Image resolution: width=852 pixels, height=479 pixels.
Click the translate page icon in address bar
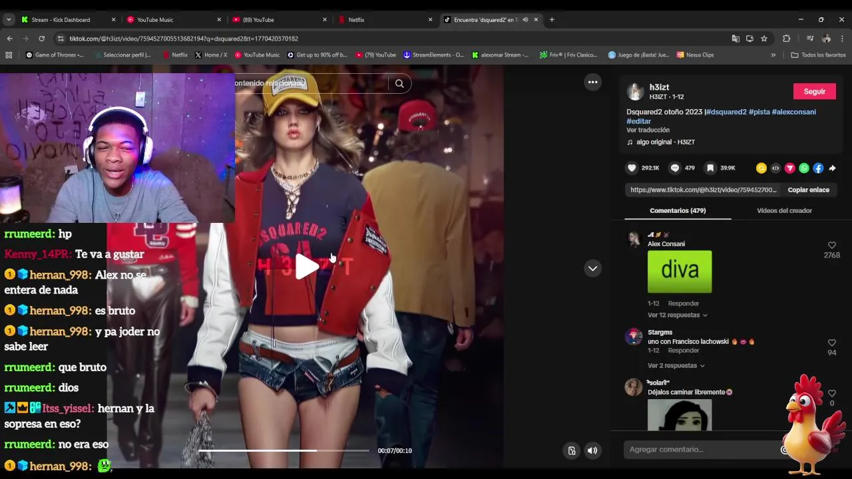coord(736,39)
